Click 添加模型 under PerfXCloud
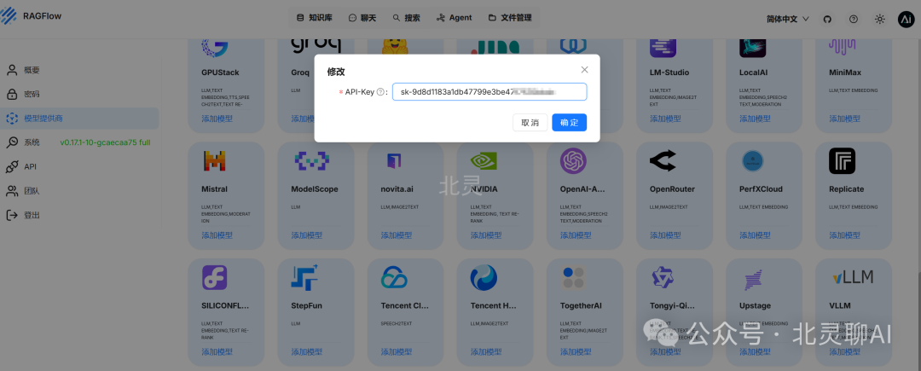This screenshot has width=921, height=371. [756, 235]
